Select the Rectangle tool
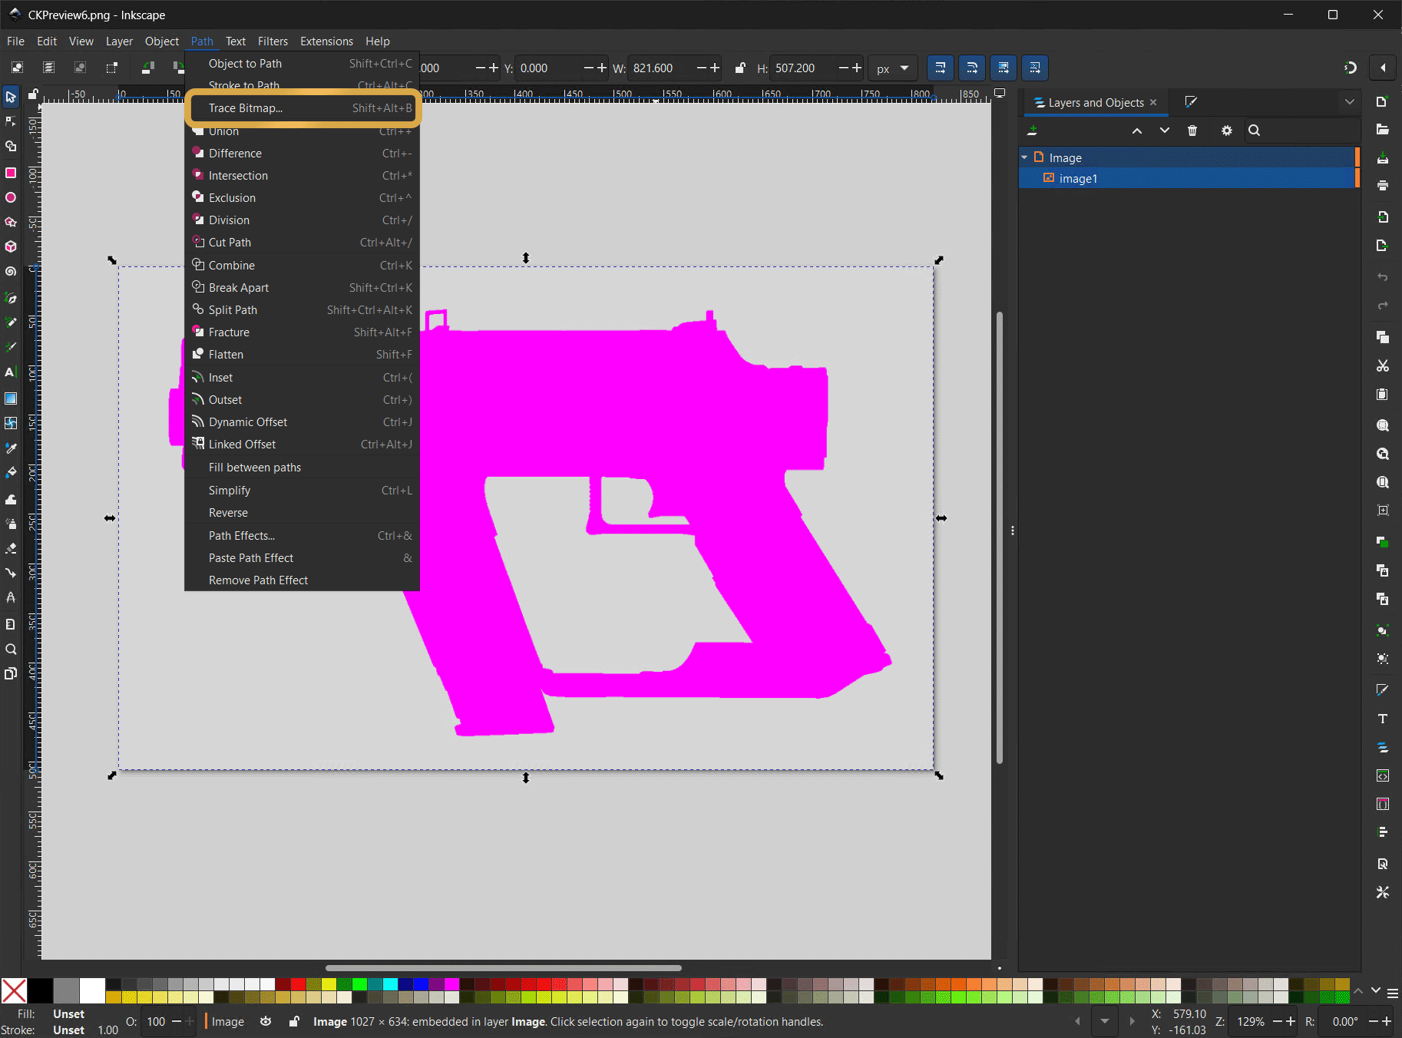Screen dimensions: 1402x1038 (11, 173)
